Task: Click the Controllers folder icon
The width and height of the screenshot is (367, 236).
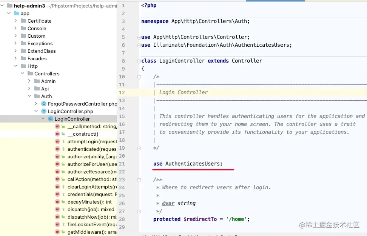Action: (30, 74)
